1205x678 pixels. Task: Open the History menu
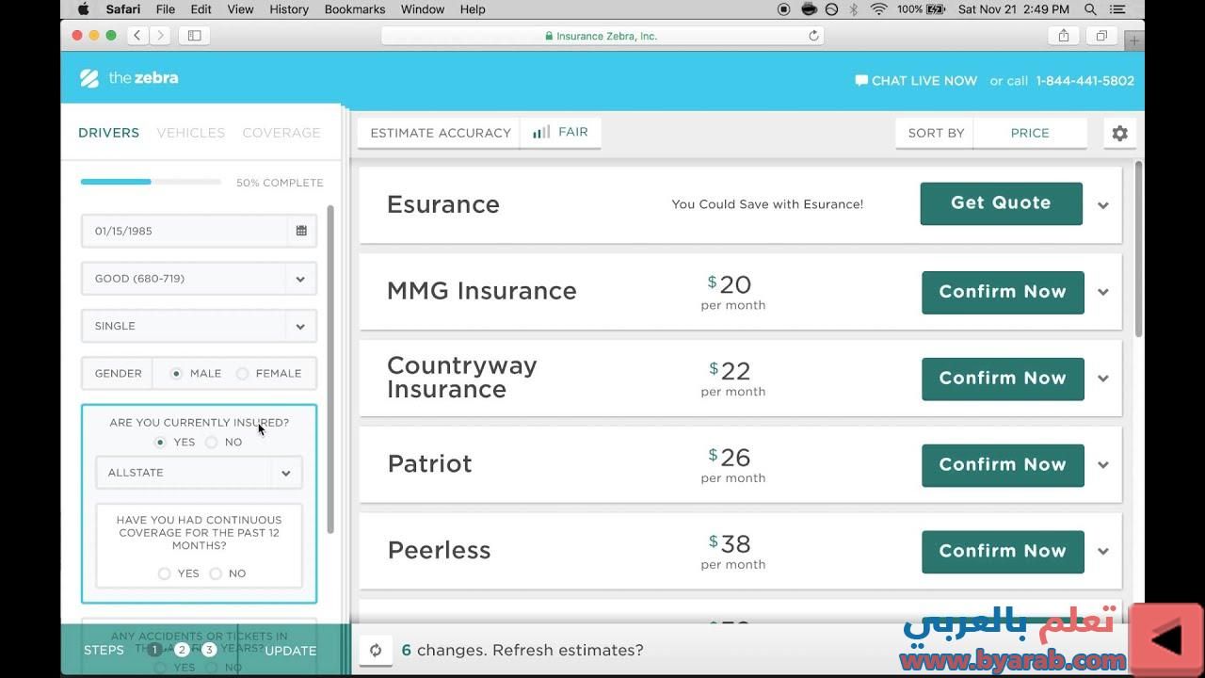[289, 9]
